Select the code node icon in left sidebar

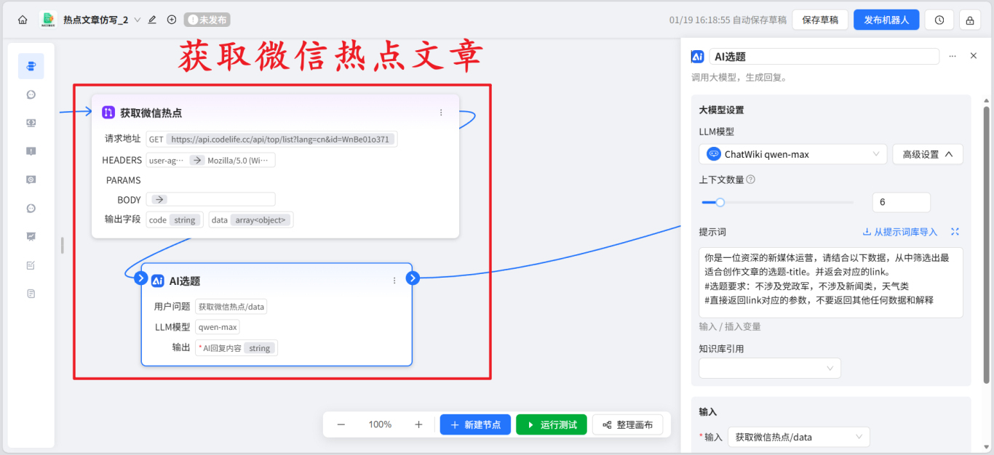pos(31,122)
